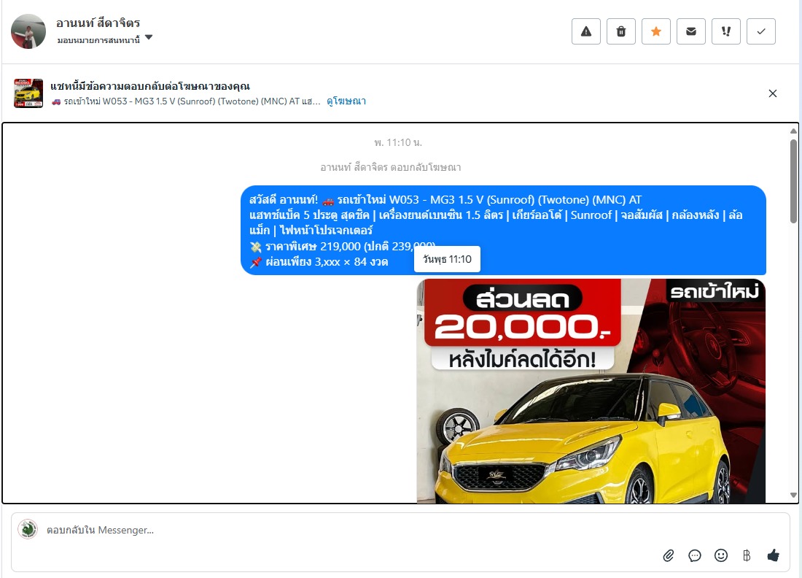Toggle the orange star follow-up icon
The height and width of the screenshot is (578, 802).
tap(656, 31)
